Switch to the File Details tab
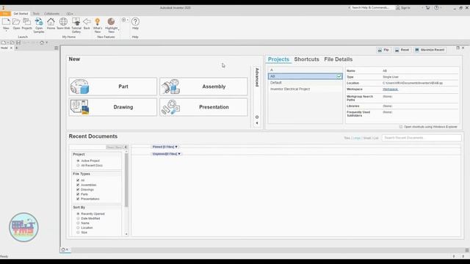This screenshot has width=470, height=264. tap(338, 59)
